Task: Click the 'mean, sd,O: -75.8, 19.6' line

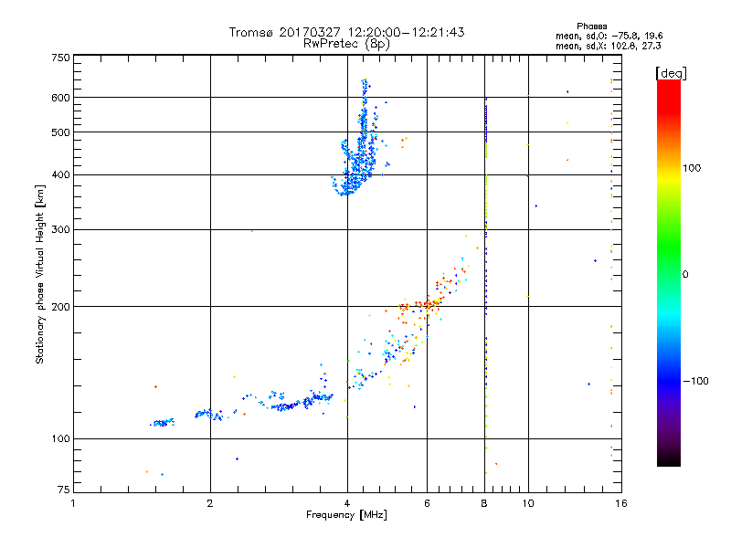Action: click(609, 36)
